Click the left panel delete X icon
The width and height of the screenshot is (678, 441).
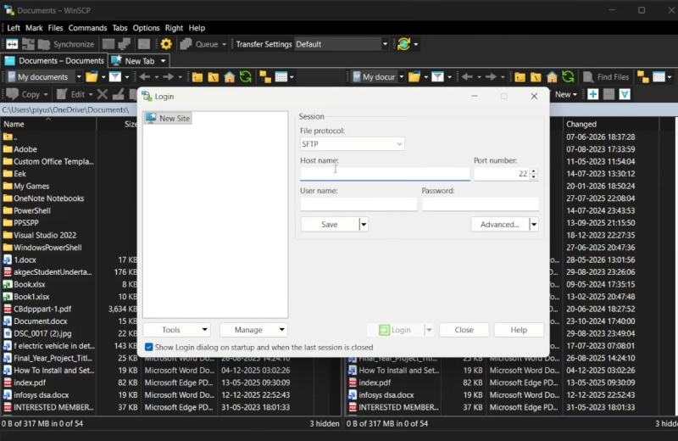click(103, 94)
